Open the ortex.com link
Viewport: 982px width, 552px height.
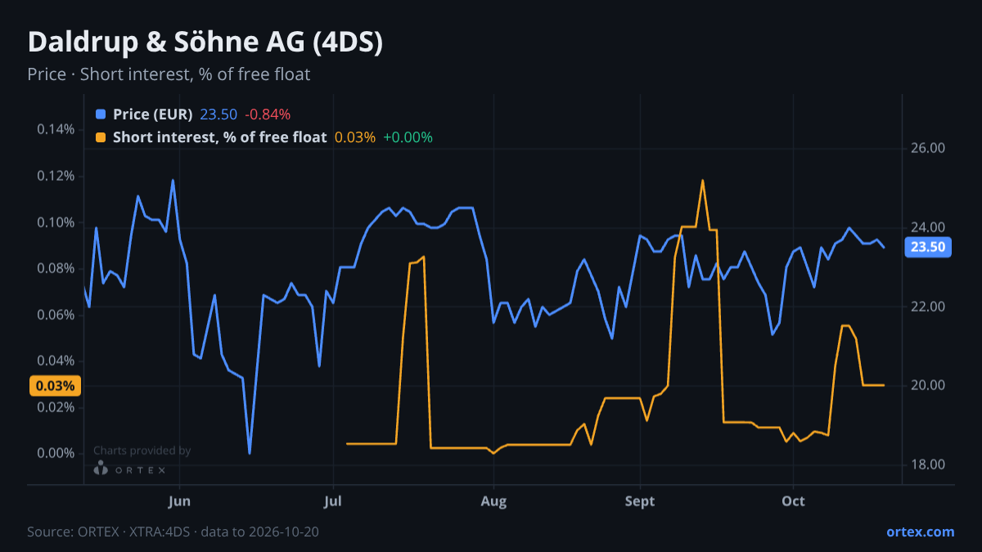click(x=921, y=532)
